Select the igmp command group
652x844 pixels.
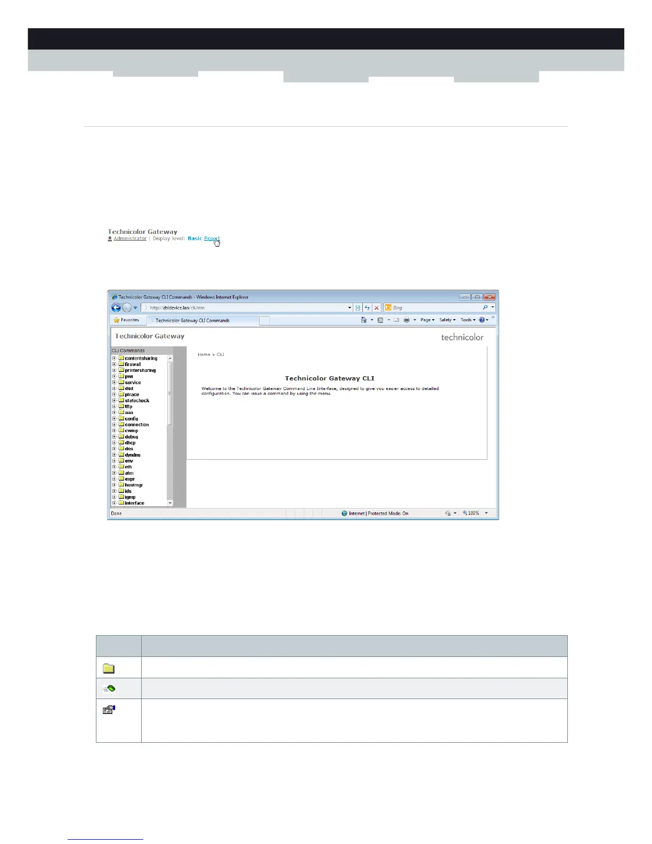click(x=130, y=497)
